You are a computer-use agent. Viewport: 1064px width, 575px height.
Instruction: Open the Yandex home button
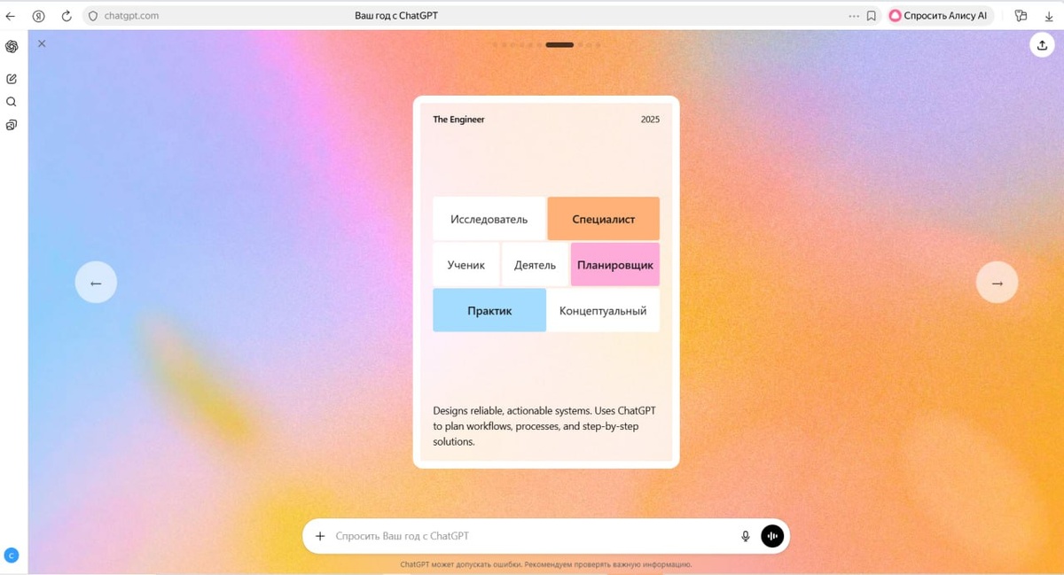[39, 16]
